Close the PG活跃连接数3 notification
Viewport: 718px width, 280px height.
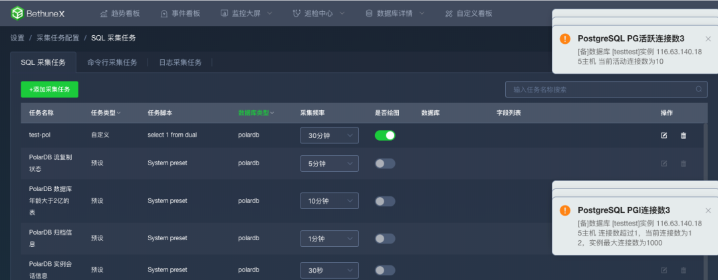[x=708, y=39]
